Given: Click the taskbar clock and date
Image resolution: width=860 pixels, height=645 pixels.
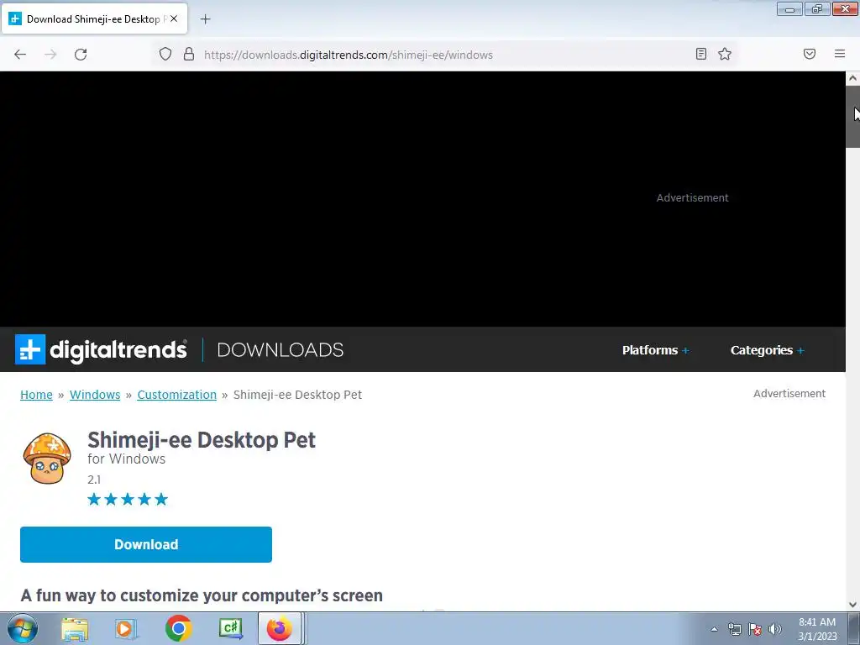Looking at the screenshot, I should (x=817, y=629).
